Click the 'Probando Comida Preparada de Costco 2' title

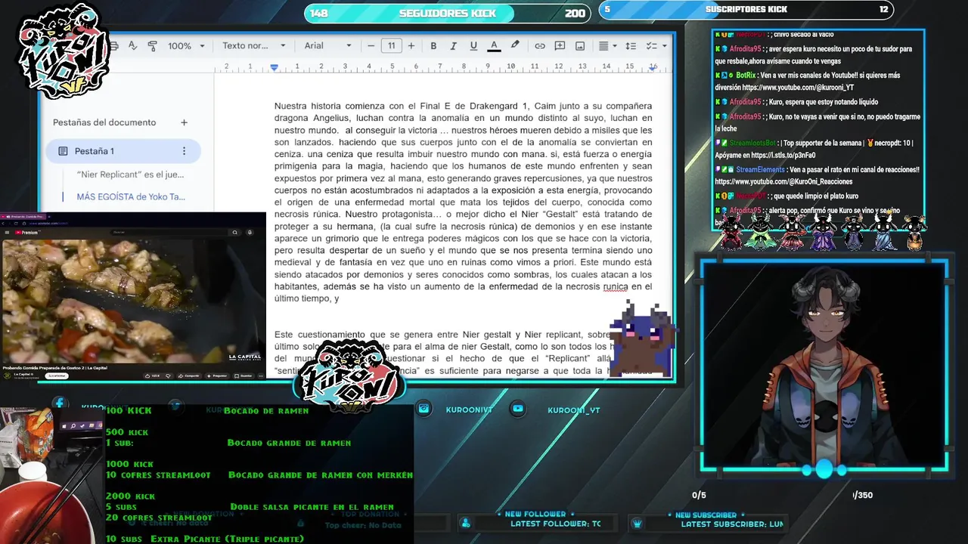click(55, 368)
